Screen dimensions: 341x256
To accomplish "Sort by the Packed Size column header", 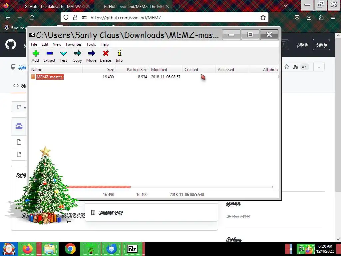I will pyautogui.click(x=133, y=70).
